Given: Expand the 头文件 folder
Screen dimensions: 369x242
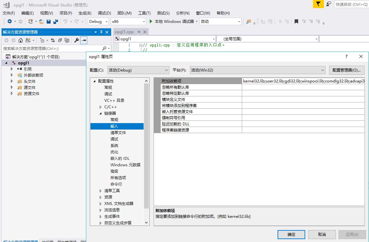Looking at the screenshot, I should 12,81.
